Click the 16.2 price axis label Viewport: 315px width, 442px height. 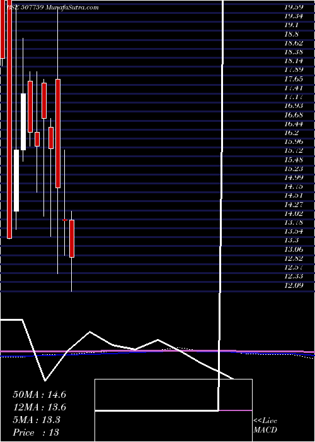pos(291,133)
